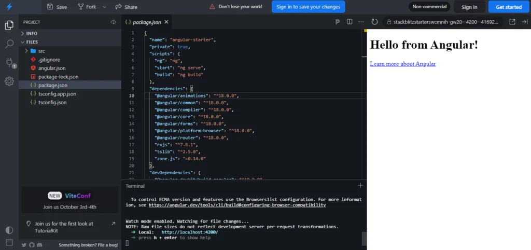Screen dimensions: 531x250
Task: Toggle the bottom panel layout icon
Action: [x=9, y=242]
